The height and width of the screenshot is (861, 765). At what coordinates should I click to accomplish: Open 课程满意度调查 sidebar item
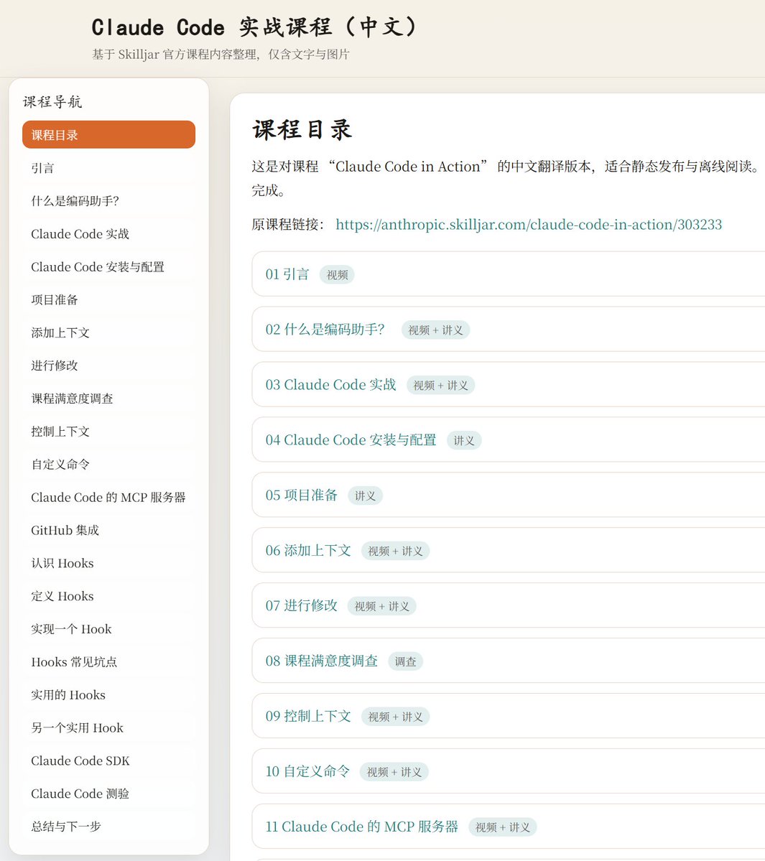(x=108, y=398)
